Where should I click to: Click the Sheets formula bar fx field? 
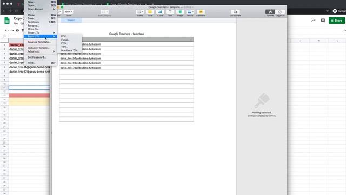coord(5,36)
